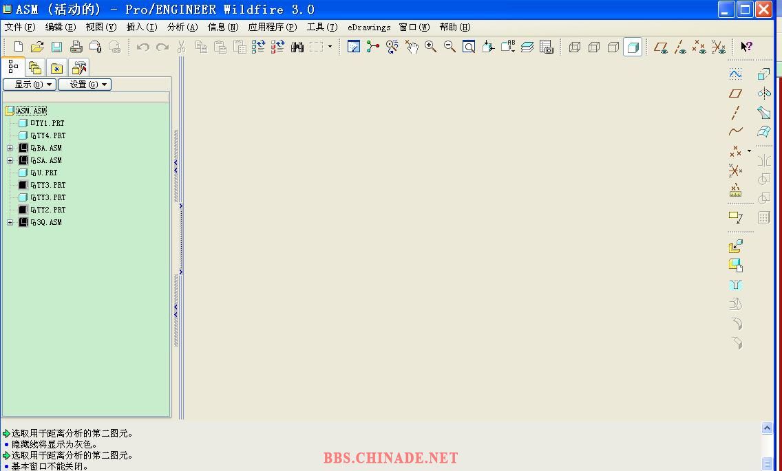The height and width of the screenshot is (471, 782).
Task: Open the selection filter box dropdown arrow
Action: (x=330, y=47)
